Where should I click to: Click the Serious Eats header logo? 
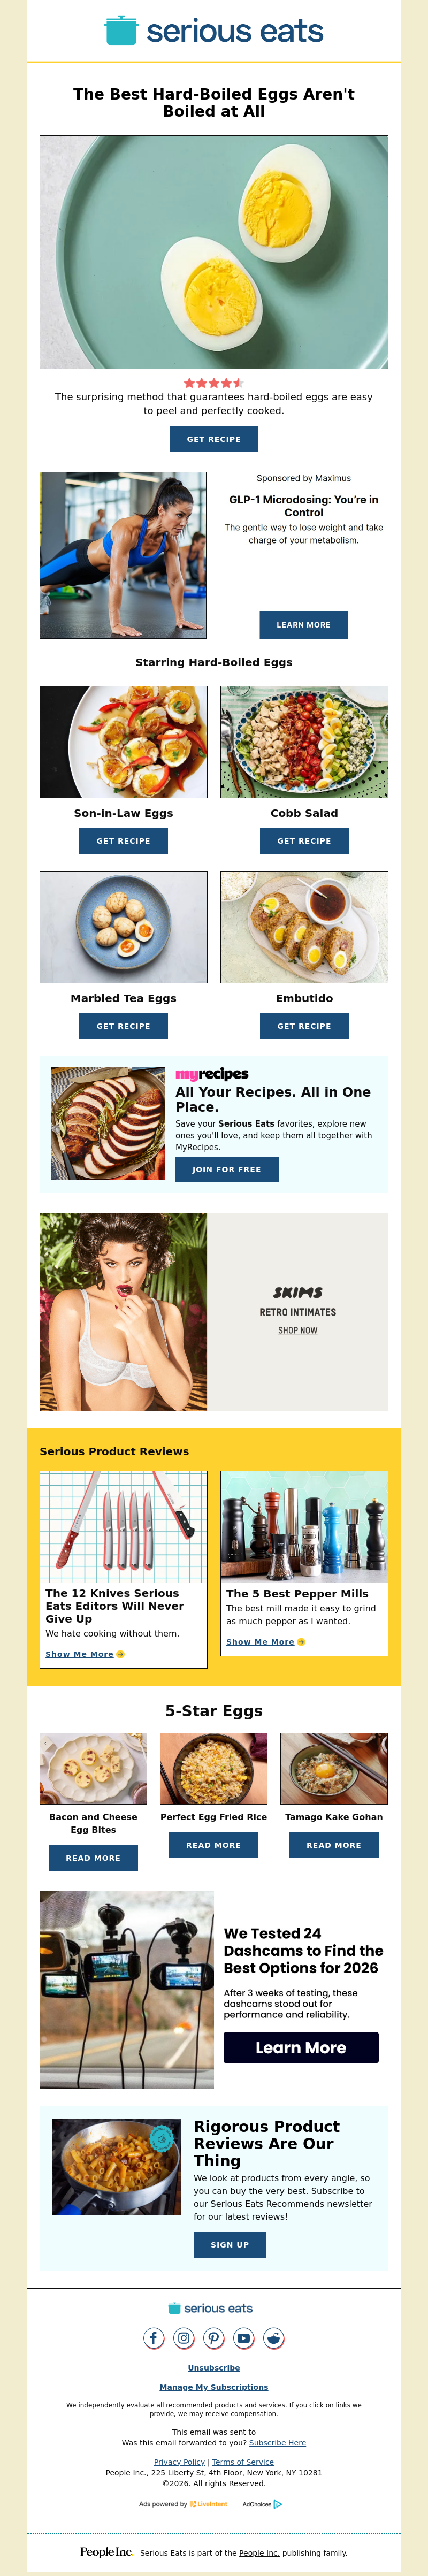click(214, 31)
